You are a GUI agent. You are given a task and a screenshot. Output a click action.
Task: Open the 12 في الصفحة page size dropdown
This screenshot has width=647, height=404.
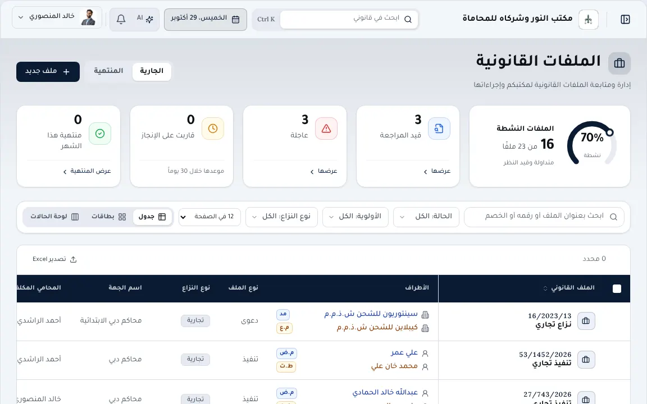click(x=209, y=217)
